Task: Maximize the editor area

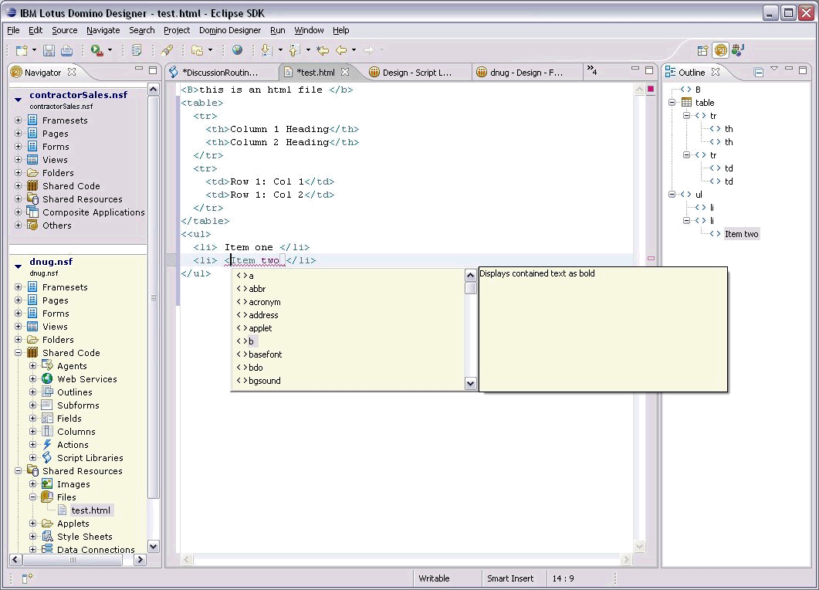Action: point(649,70)
